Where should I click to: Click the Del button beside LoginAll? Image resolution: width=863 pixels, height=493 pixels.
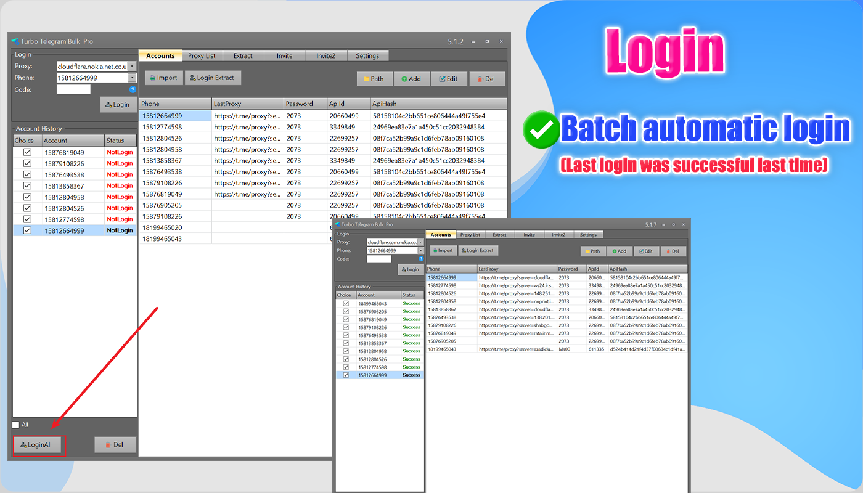pyautogui.click(x=115, y=444)
